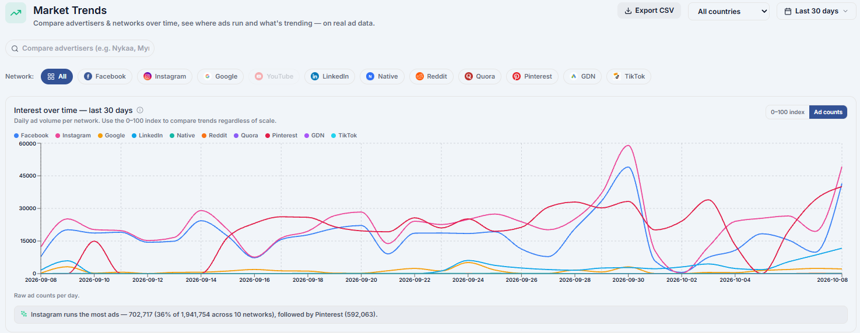This screenshot has width=860, height=333.
Task: Click the Raw ad counts per day note
Action: click(47, 296)
